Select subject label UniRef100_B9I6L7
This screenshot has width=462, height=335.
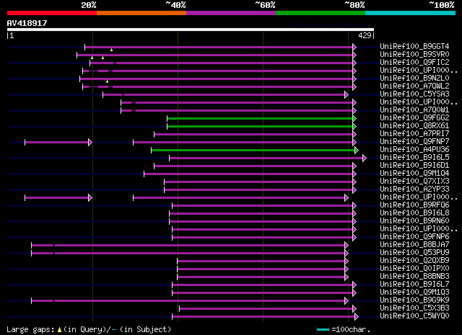[414, 285]
